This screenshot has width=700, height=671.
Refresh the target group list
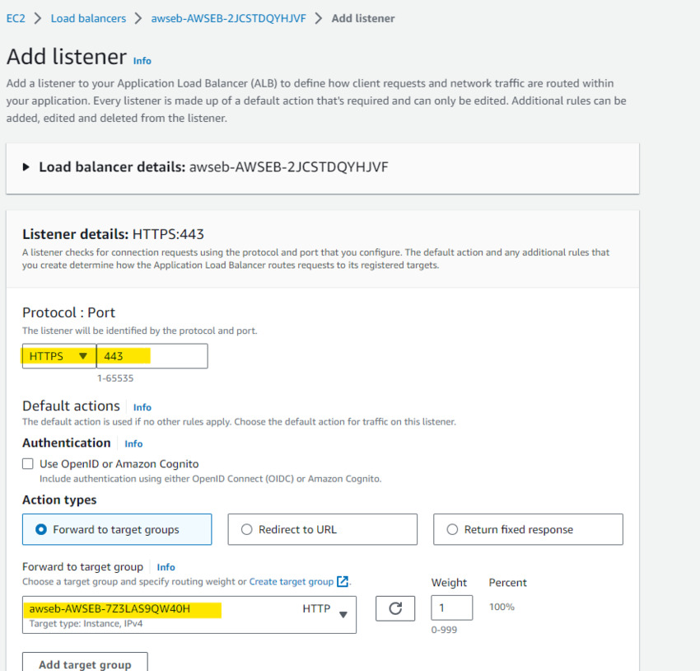[395, 608]
